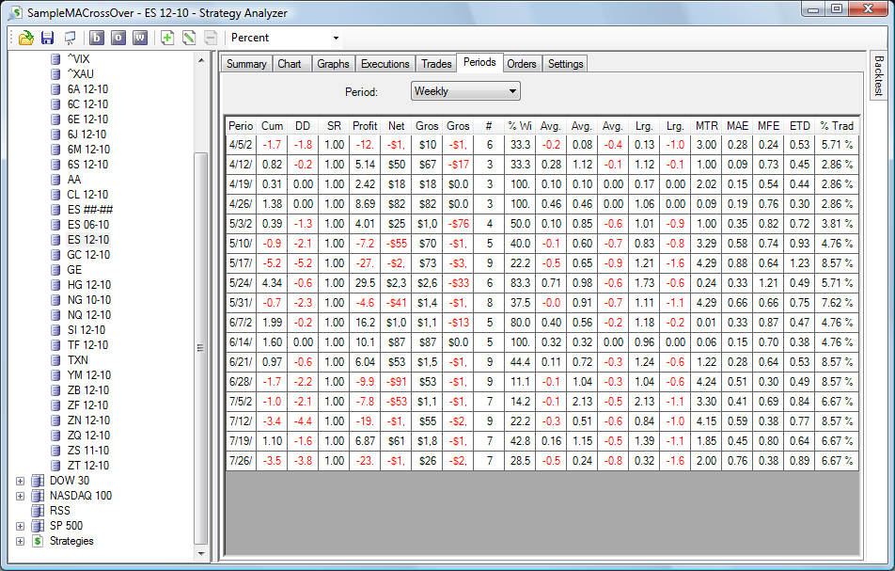Switch to the Summary tab
895x571 pixels.
coord(246,64)
